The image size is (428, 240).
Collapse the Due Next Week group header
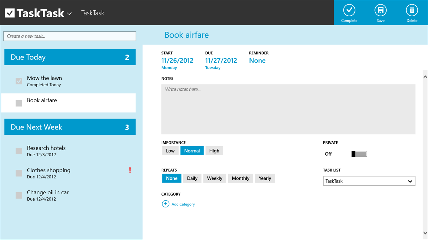point(70,127)
